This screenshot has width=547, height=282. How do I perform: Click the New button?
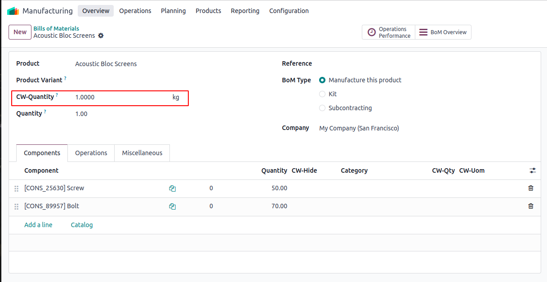(x=20, y=32)
